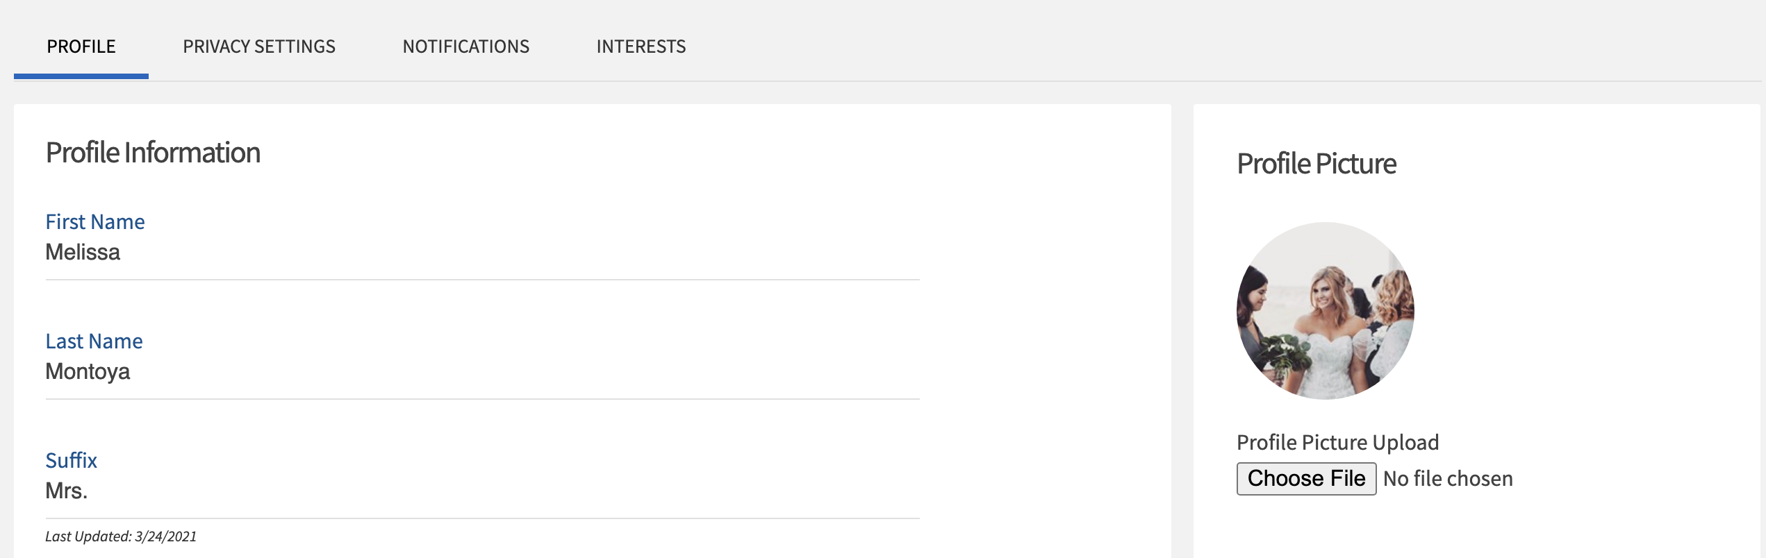The width and height of the screenshot is (1766, 558).
Task: Click the Profile Picture Upload label
Action: pos(1337,443)
